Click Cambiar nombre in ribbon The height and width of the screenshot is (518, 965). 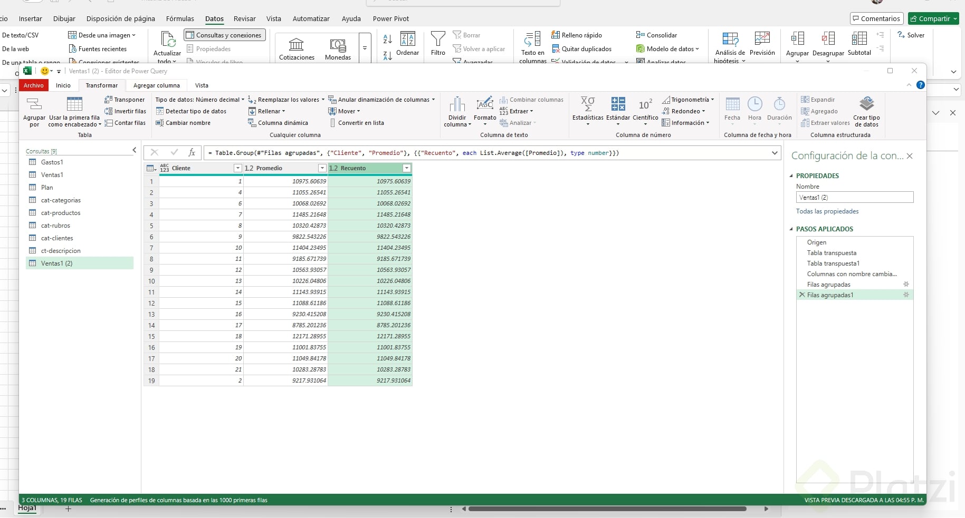(183, 123)
